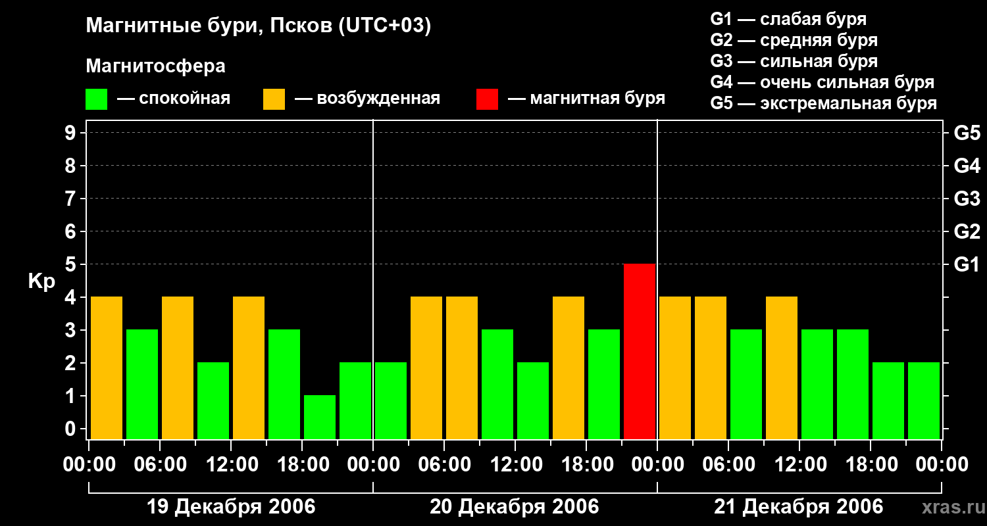
Task: Click the '21 Декабря 2006' date label
Action: coord(799,507)
